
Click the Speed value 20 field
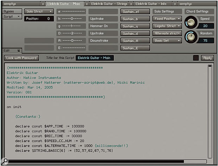pyautogui.click(x=205, y=26)
